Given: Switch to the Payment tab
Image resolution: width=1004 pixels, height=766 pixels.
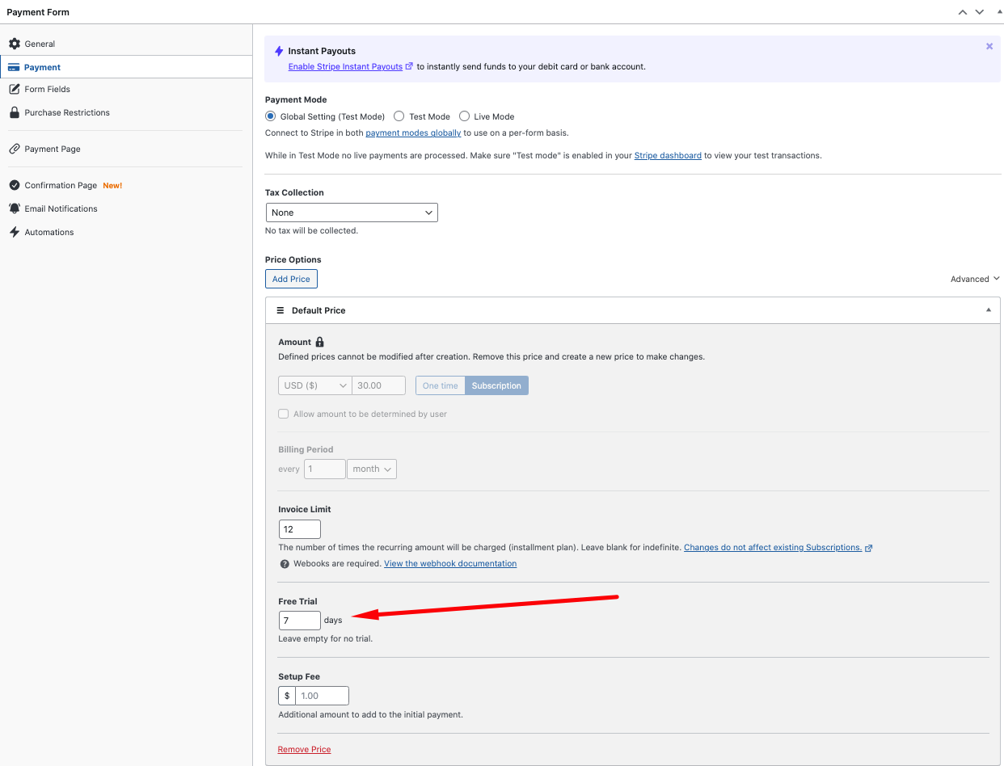Looking at the screenshot, I should pyautogui.click(x=42, y=67).
